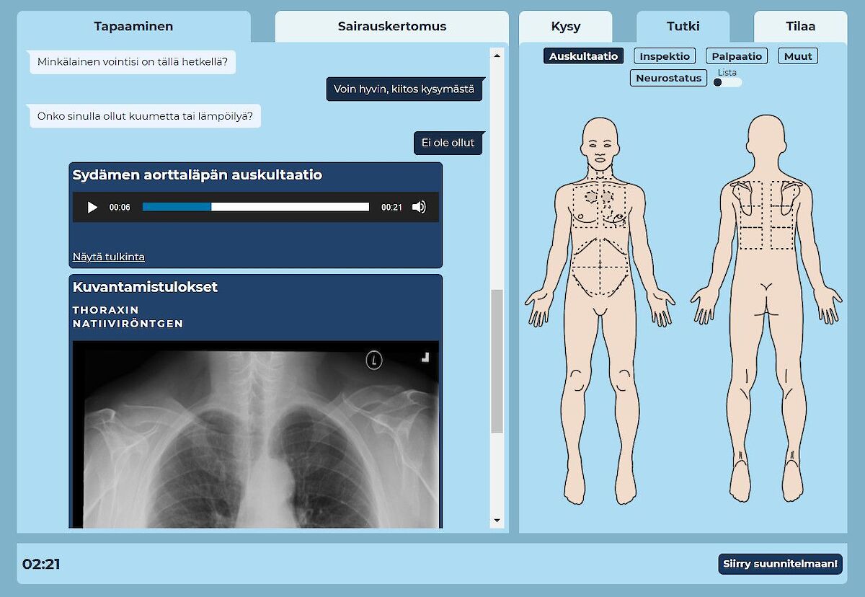Toggle the Lista switch
The image size is (865, 597).
coord(727,82)
